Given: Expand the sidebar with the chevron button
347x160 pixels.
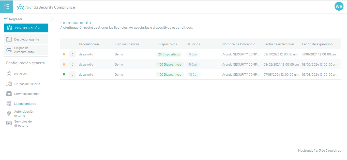Looking at the screenshot, I should (52, 19).
